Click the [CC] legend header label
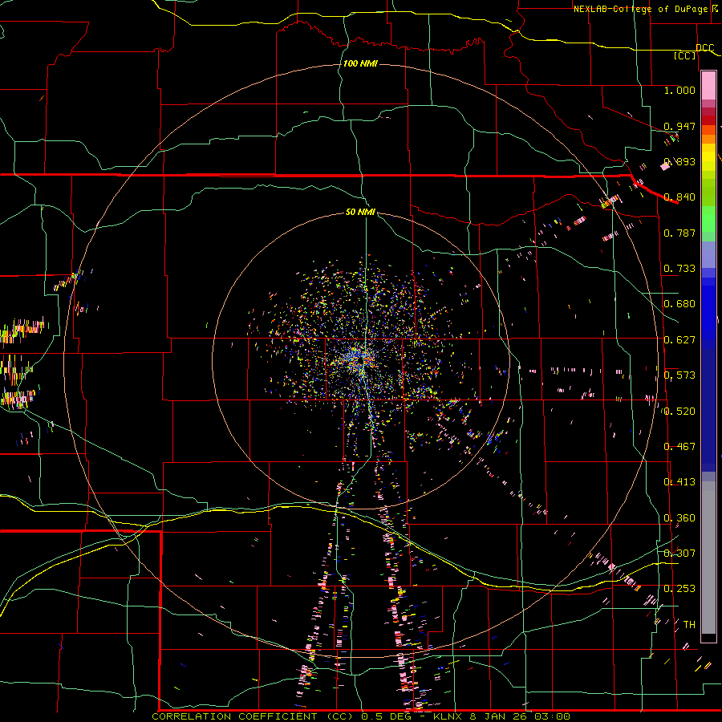Viewport: 722px width, 722px height. (x=685, y=55)
